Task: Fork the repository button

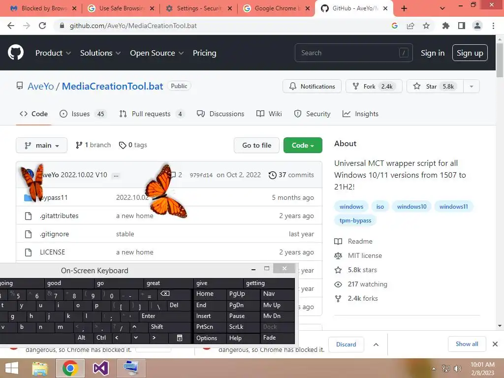Action: click(x=374, y=86)
